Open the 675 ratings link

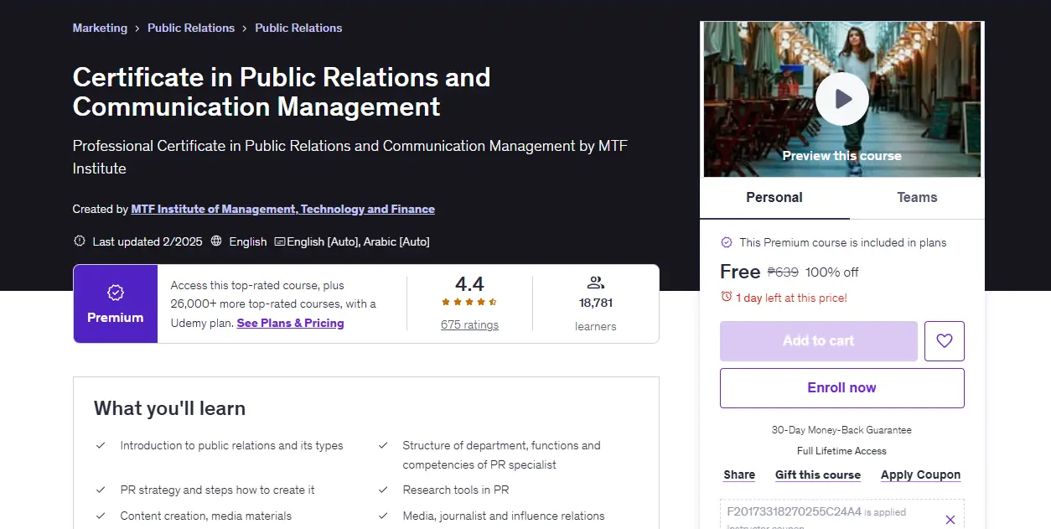tap(469, 325)
